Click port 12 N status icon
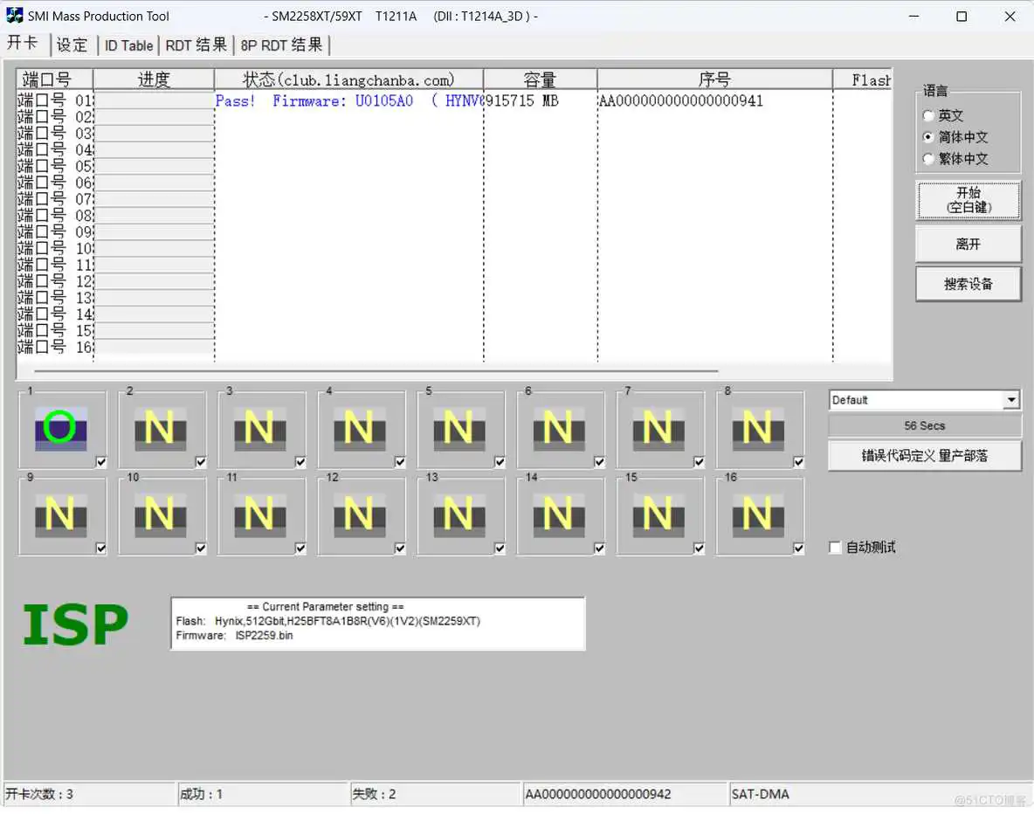This screenshot has height=814, width=1034. [x=359, y=515]
